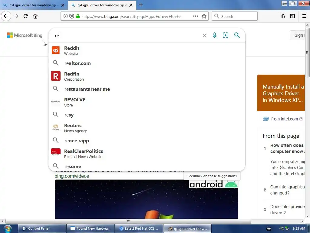
Task: Click the Reuters logo icon
Action: pyautogui.click(x=56, y=127)
